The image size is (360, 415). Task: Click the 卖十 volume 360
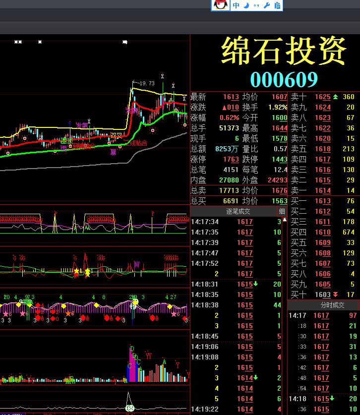coord(349,97)
